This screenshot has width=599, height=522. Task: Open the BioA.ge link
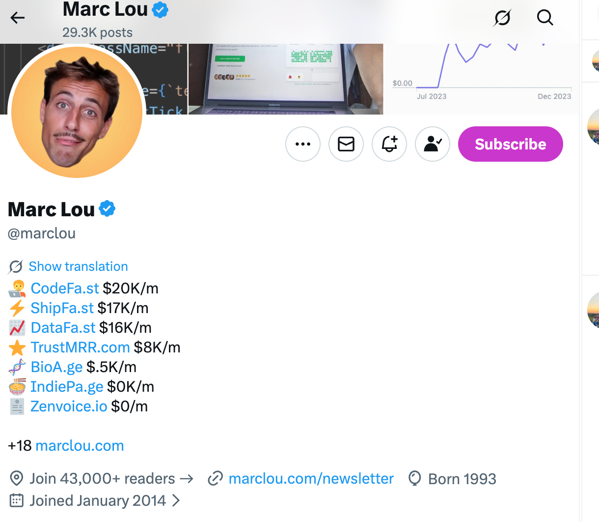(56, 367)
